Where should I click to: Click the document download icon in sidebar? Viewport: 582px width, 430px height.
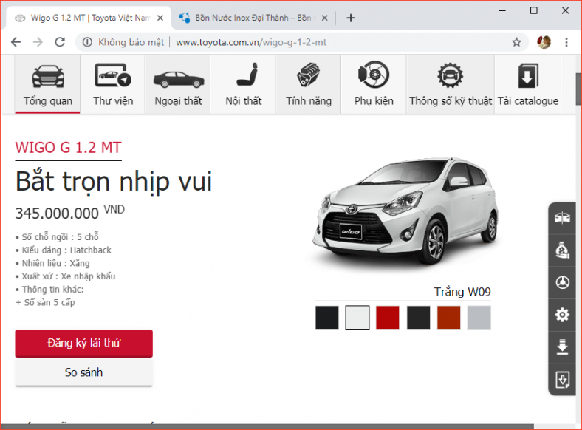click(562, 380)
